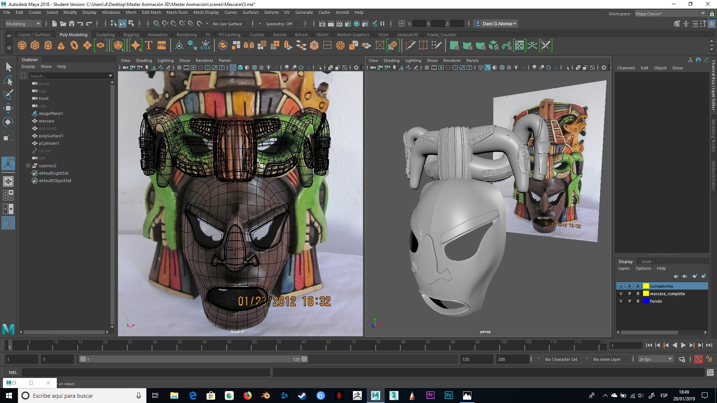Click the No Live Surface button
The height and width of the screenshot is (403, 717).
pyautogui.click(x=227, y=24)
